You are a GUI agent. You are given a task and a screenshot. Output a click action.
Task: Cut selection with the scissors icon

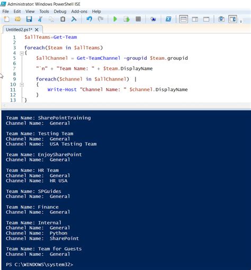(40, 19)
